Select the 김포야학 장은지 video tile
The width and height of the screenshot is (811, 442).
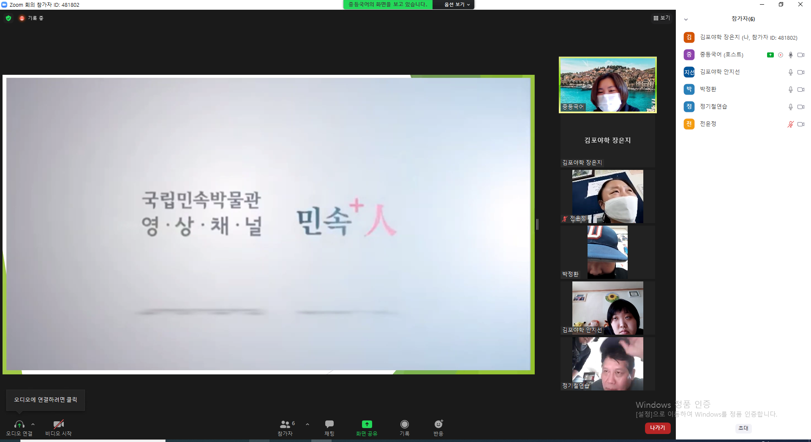608,141
